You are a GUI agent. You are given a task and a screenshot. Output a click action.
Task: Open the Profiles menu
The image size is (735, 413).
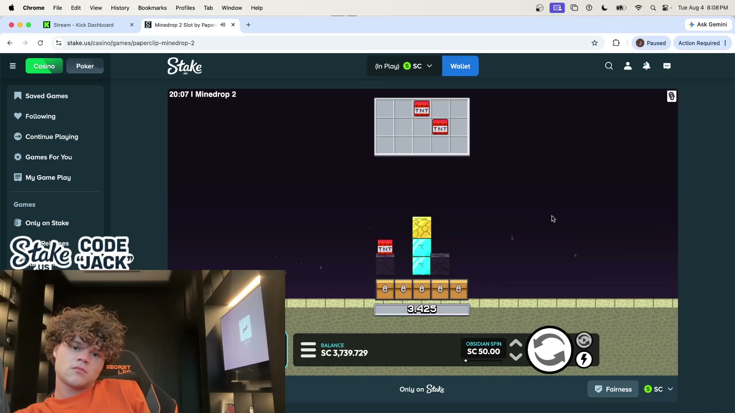point(185,8)
